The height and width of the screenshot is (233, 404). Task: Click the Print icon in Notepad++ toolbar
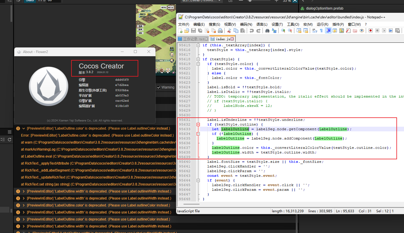[220, 31]
